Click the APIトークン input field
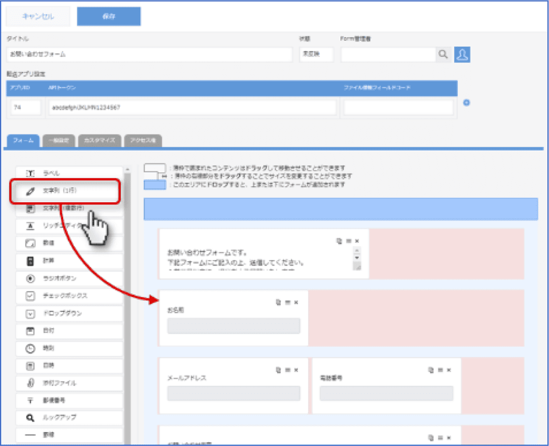Image resolution: width=549 pixels, height=446 pixels. tap(192, 108)
